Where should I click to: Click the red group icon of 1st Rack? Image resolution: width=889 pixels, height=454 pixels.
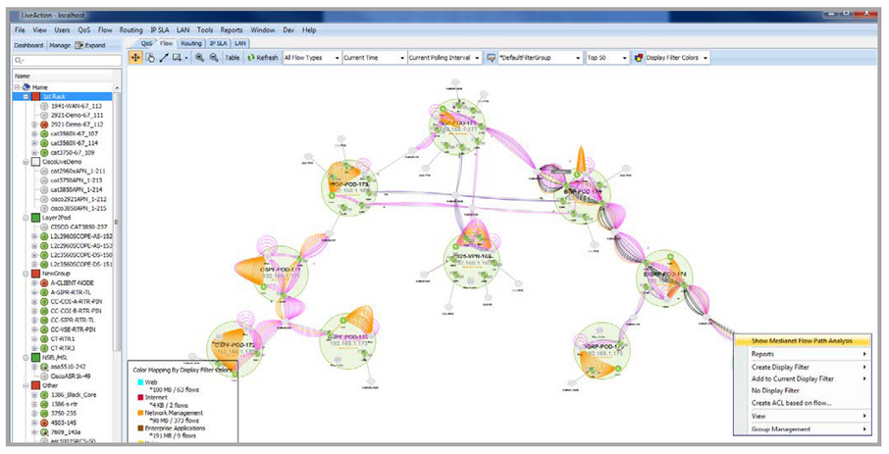coord(35,96)
